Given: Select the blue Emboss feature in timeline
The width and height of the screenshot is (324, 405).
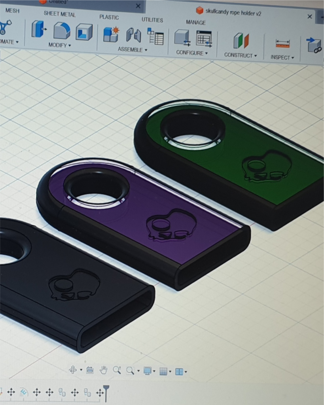Looking at the screenshot, I should [23, 392].
